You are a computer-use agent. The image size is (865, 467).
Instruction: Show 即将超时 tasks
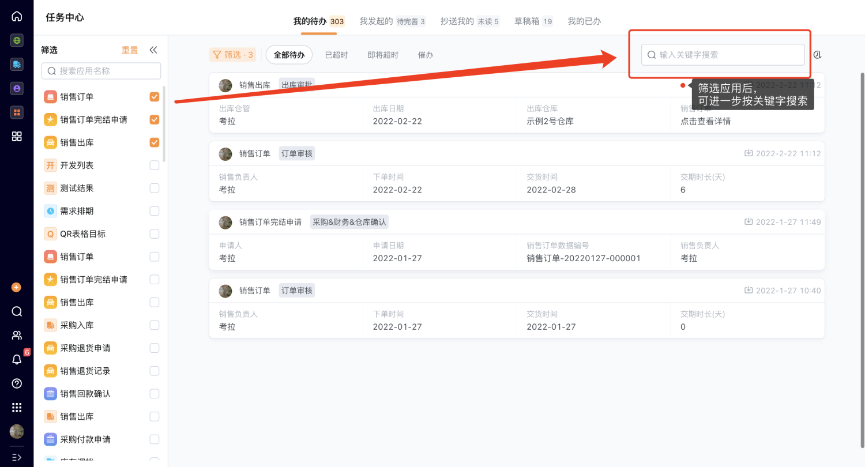coord(383,55)
